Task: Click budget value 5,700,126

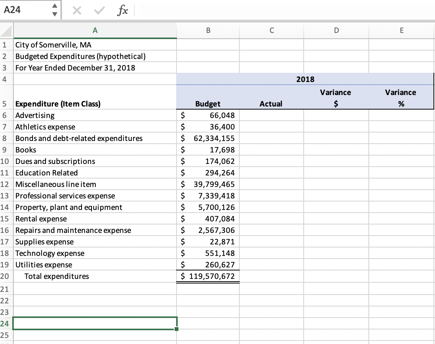Action: pyautogui.click(x=208, y=207)
